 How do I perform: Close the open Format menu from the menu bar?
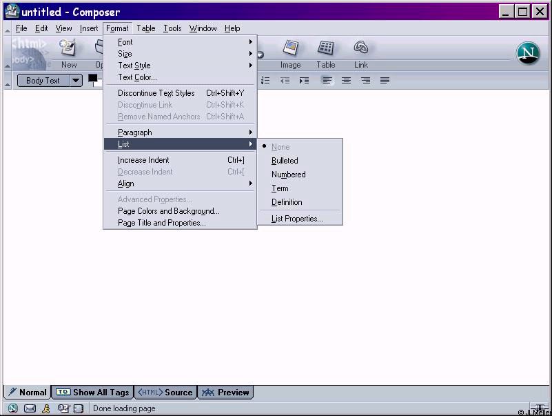pyautogui.click(x=117, y=28)
